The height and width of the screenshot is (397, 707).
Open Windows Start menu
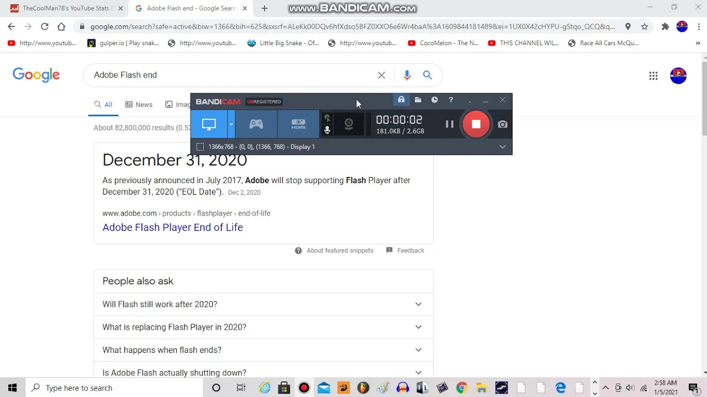pyautogui.click(x=13, y=388)
